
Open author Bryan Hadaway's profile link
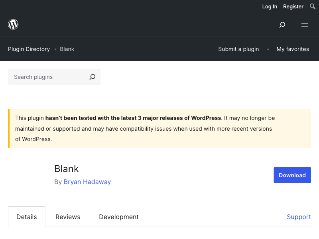click(x=87, y=182)
